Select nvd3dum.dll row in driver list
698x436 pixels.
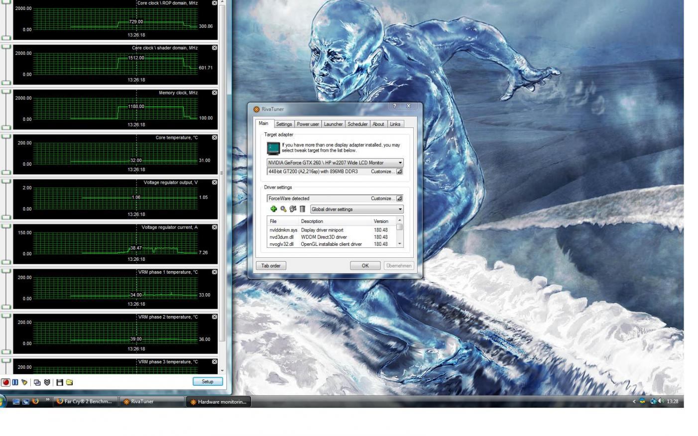pyautogui.click(x=332, y=237)
